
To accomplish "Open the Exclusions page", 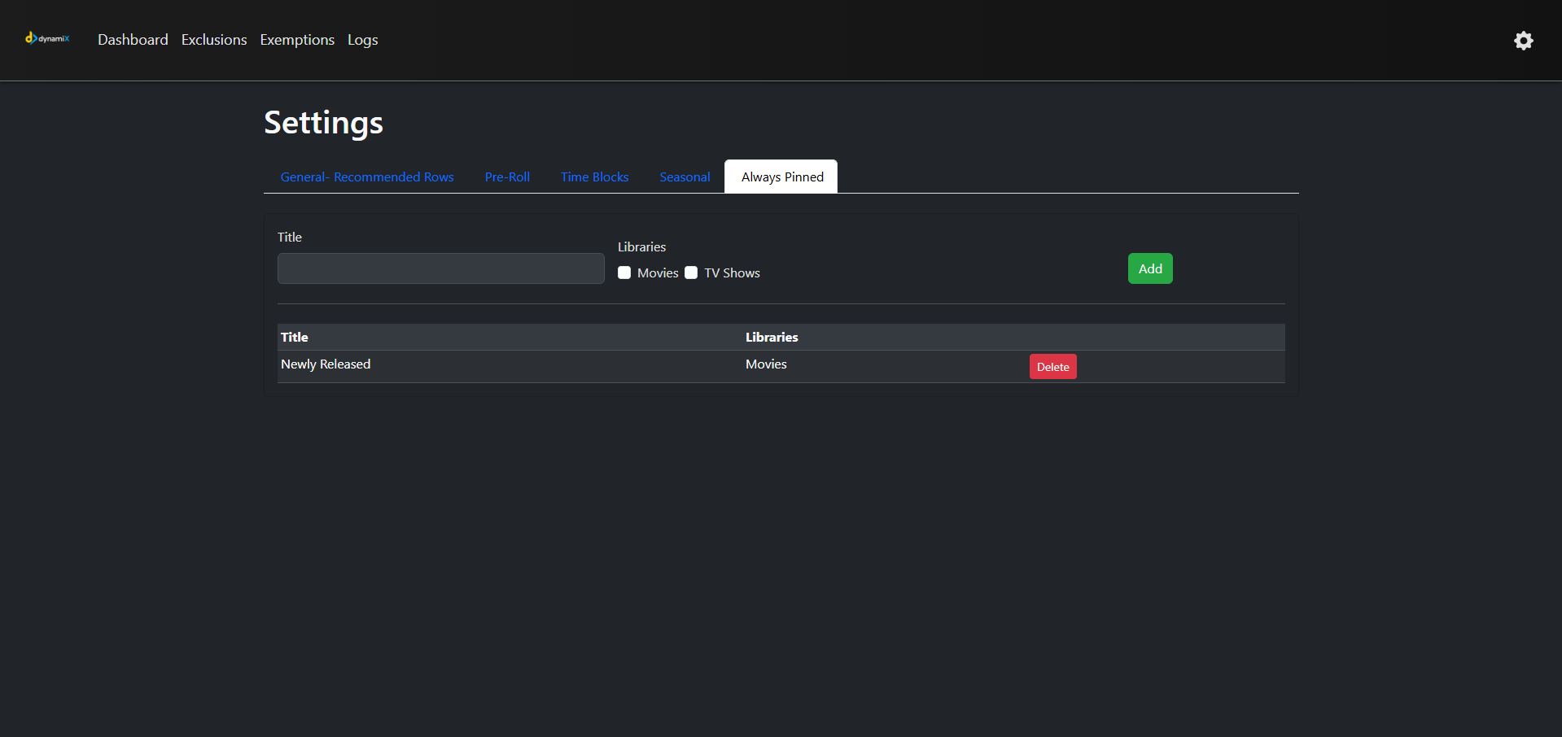I will (x=214, y=40).
